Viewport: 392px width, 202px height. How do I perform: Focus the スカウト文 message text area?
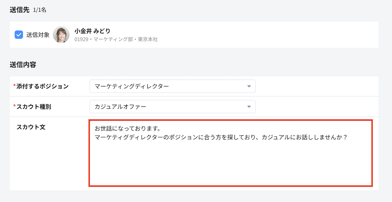pyautogui.click(x=230, y=163)
